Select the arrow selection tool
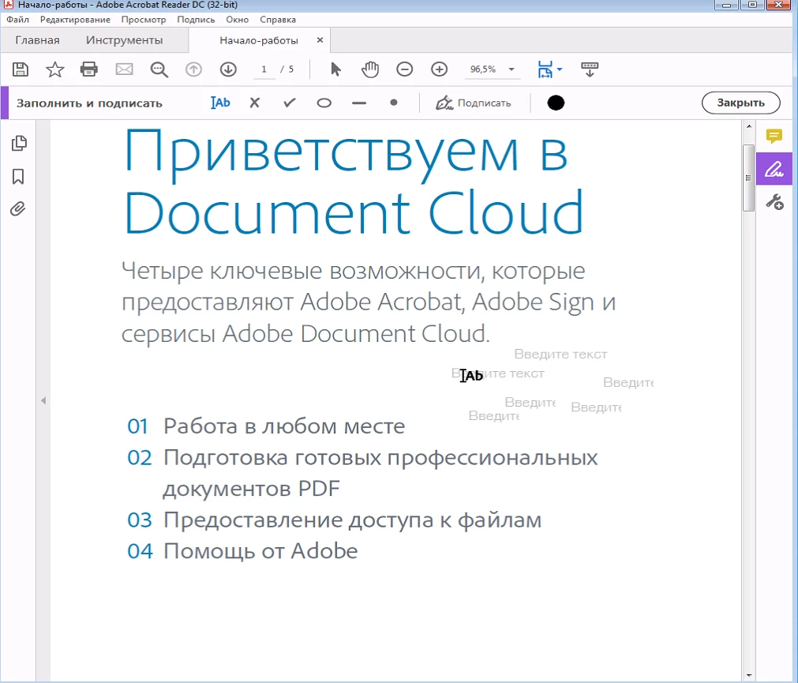The width and height of the screenshot is (798, 683). pyautogui.click(x=335, y=69)
